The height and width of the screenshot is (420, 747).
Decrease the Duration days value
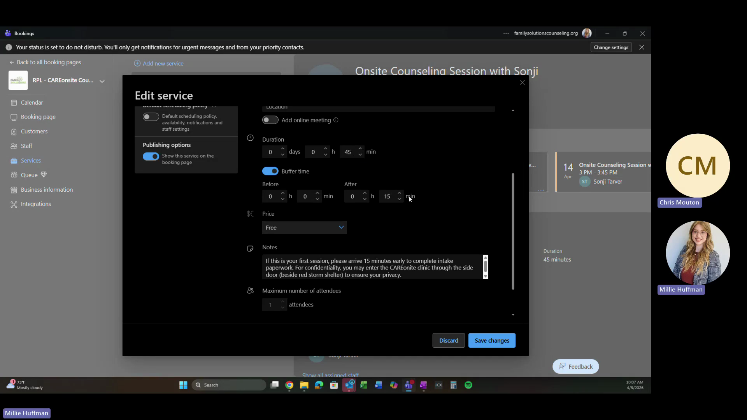[283, 155]
